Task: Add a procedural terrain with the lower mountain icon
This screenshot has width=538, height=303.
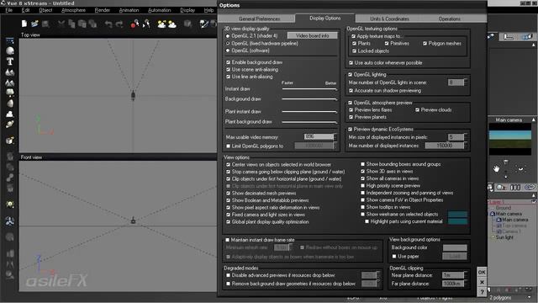Action: (x=10, y=82)
